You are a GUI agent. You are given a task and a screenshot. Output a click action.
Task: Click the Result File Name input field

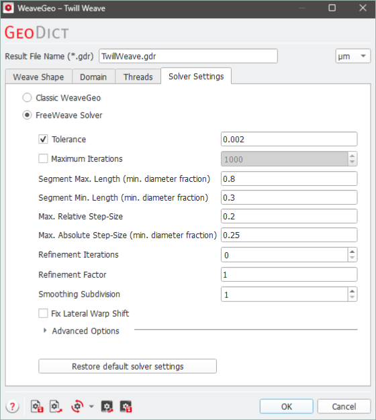click(188, 56)
